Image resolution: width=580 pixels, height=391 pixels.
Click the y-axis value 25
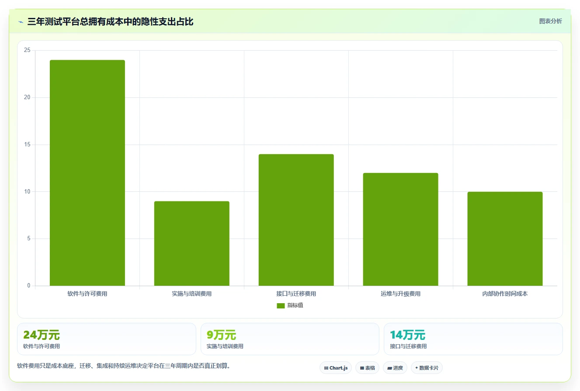27,50
